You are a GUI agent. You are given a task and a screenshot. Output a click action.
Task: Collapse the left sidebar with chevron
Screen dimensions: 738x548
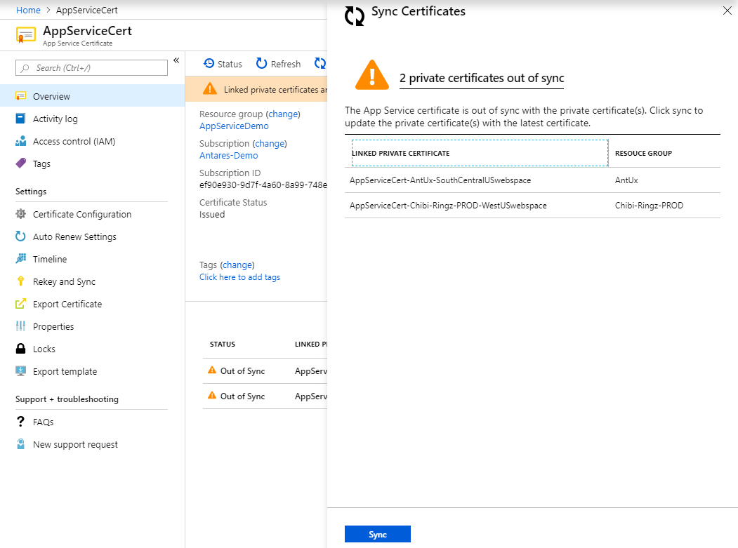176,60
